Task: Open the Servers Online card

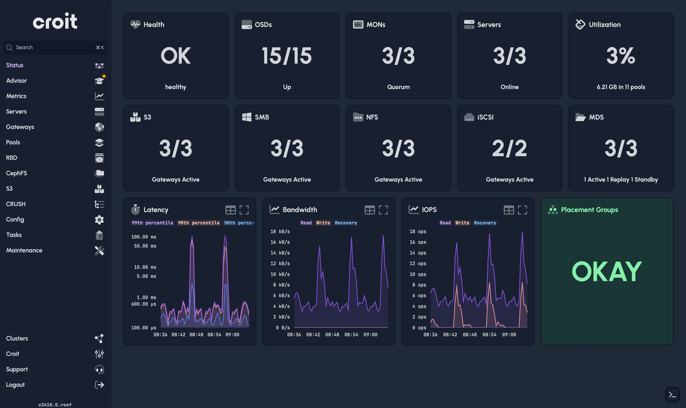Action: (x=510, y=56)
